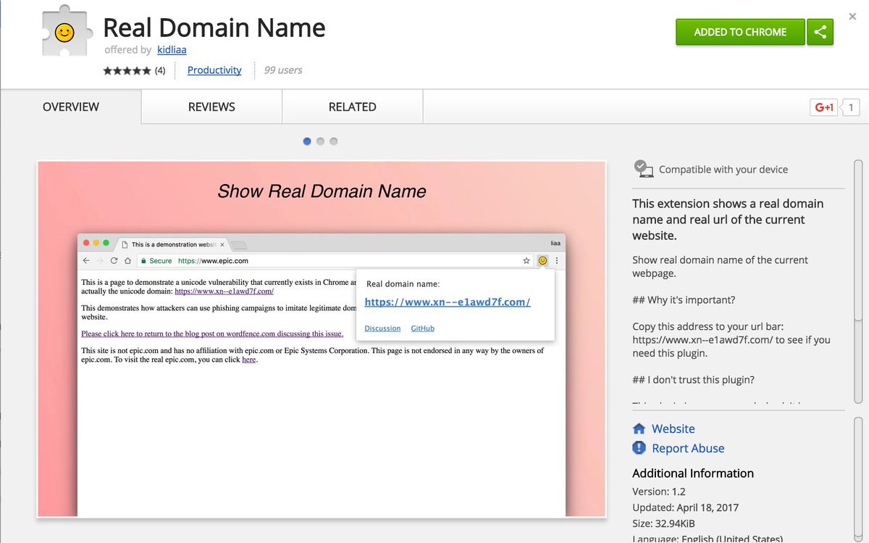The height and width of the screenshot is (543, 869).
Task: Switch to the Overview tab
Action: [71, 107]
